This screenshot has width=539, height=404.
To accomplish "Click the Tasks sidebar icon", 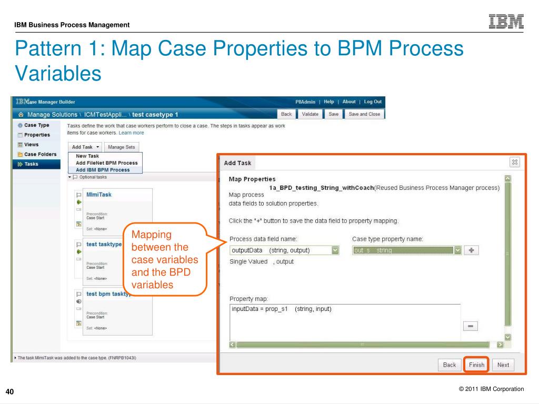I will [20, 164].
